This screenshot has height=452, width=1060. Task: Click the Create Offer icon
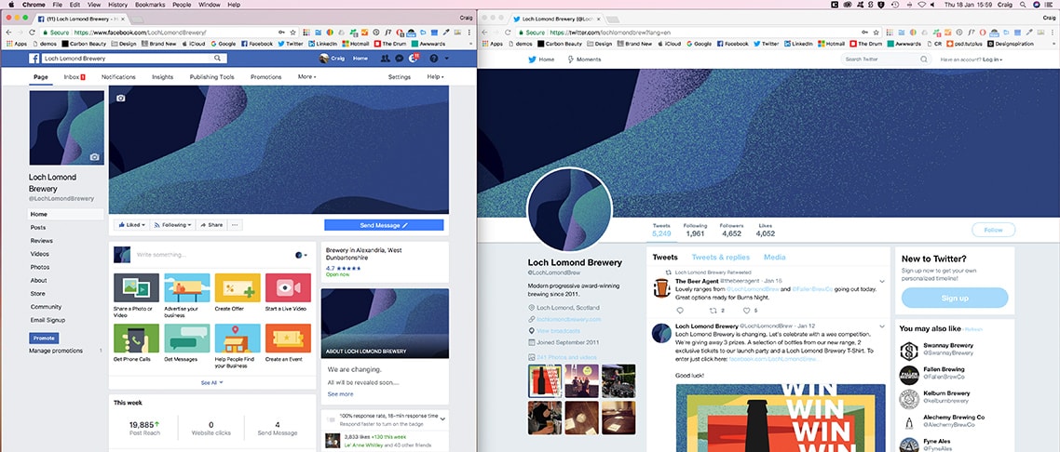click(x=238, y=287)
